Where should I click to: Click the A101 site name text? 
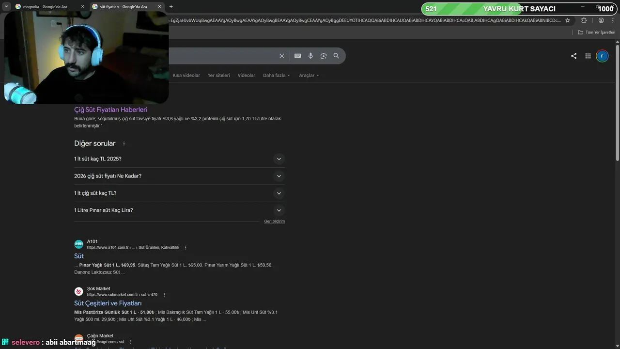(x=93, y=241)
